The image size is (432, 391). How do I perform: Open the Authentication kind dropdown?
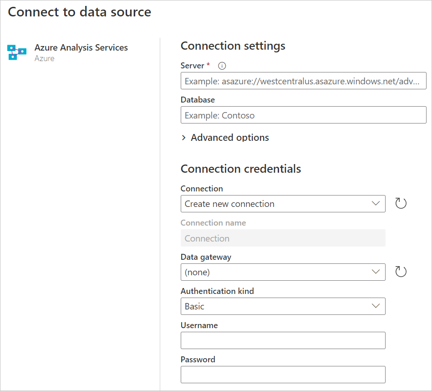[x=283, y=306]
